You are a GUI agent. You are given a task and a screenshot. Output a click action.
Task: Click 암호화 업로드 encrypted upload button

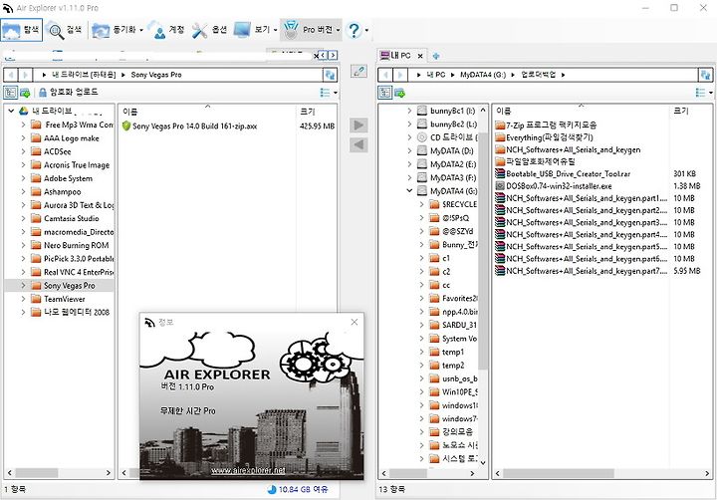[x=68, y=93]
